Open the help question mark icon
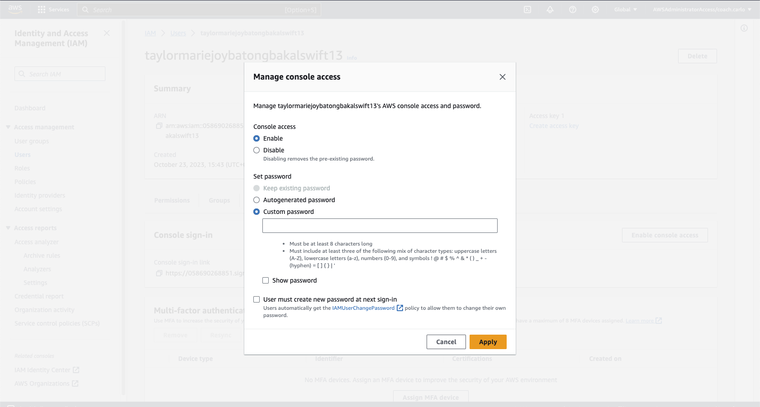This screenshot has height=407, width=760. pyautogui.click(x=573, y=9)
